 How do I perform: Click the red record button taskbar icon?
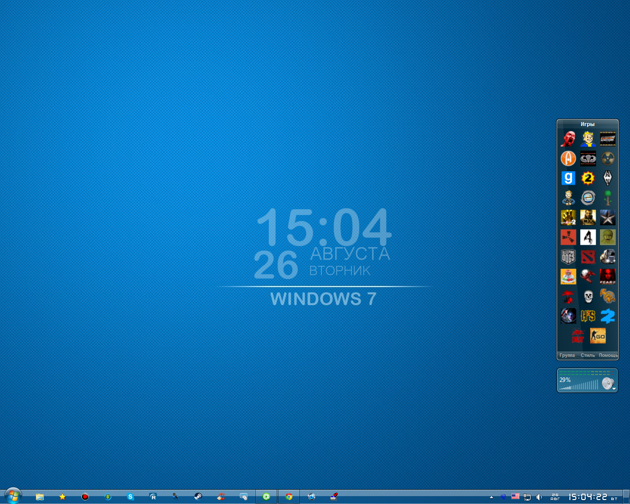tap(85, 497)
